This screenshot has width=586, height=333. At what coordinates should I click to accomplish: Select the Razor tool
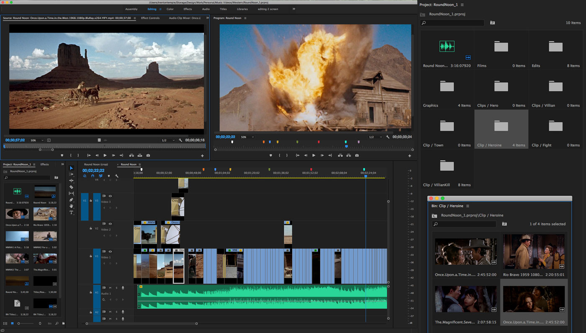[x=71, y=187]
